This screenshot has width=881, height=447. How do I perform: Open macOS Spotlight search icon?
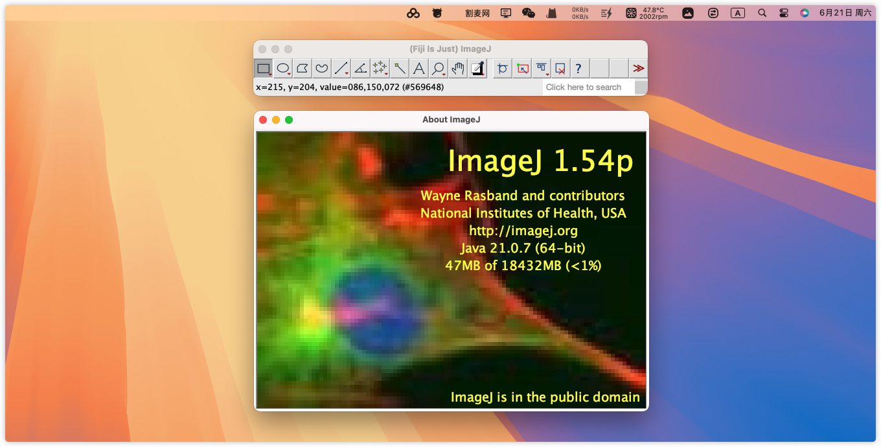762,13
